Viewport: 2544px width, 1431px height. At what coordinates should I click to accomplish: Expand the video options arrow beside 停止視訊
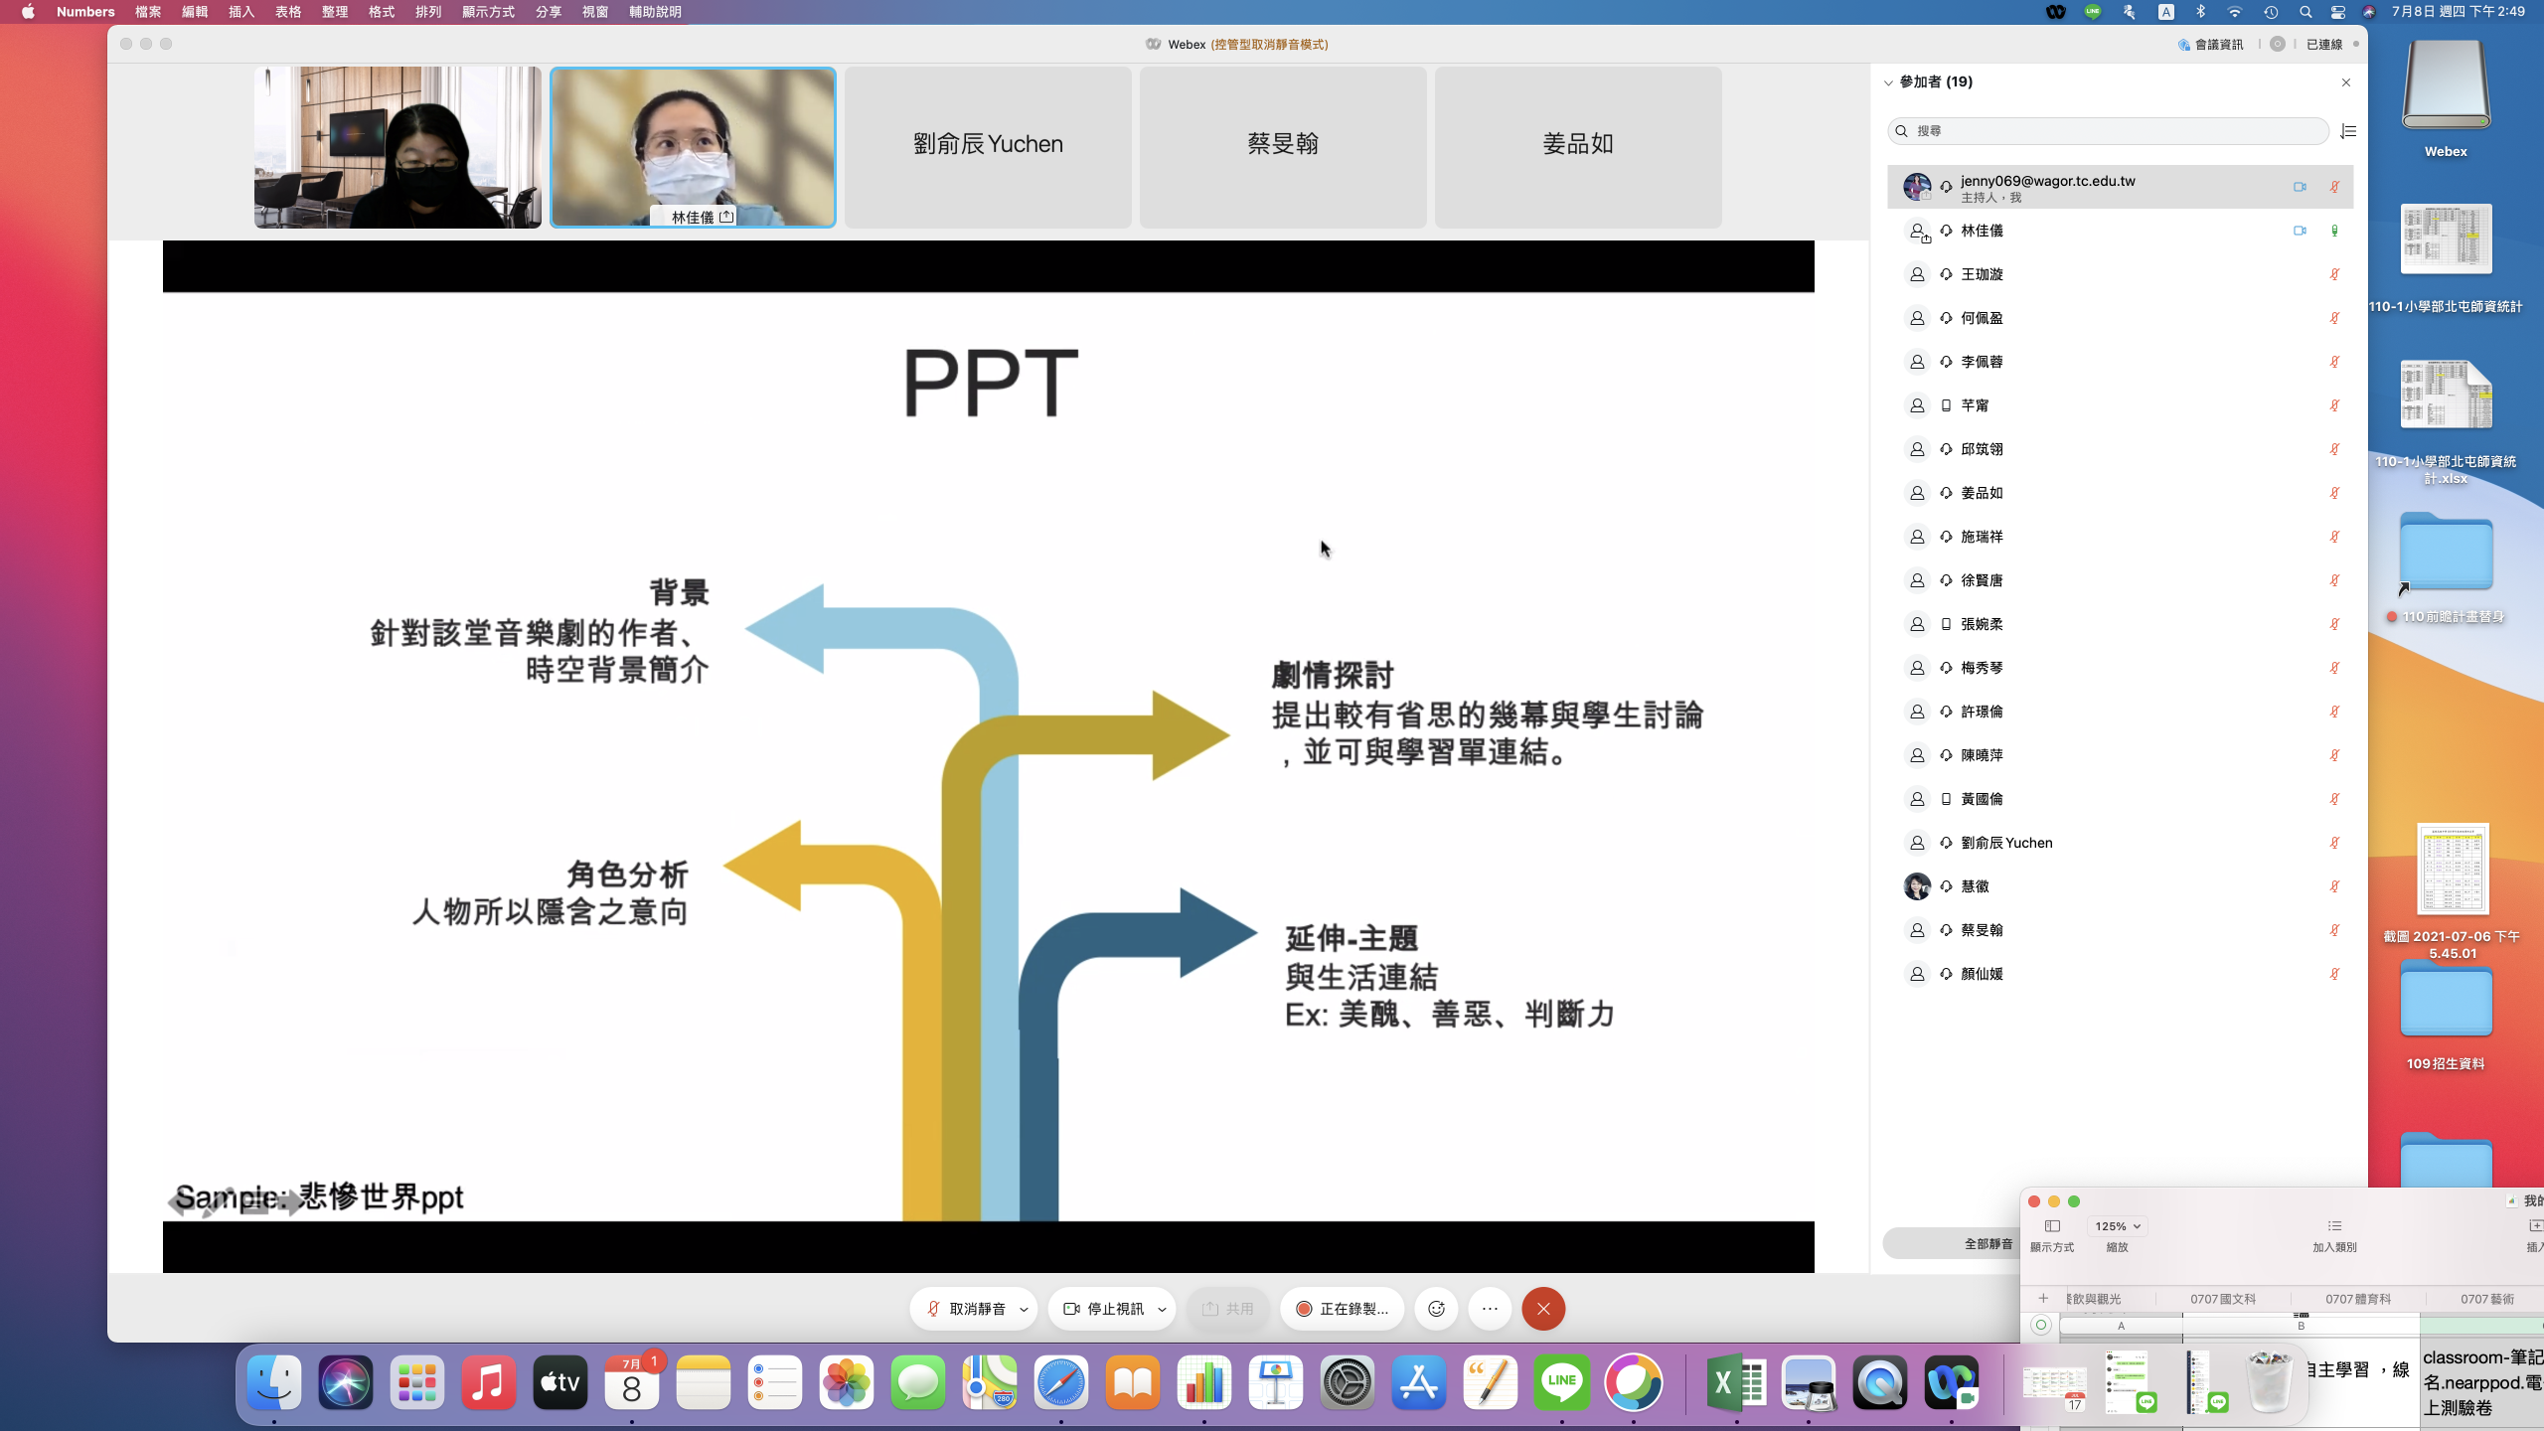pos(1162,1310)
